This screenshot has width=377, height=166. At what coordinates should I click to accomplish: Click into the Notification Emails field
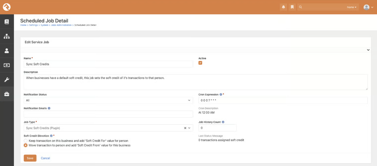(108, 114)
